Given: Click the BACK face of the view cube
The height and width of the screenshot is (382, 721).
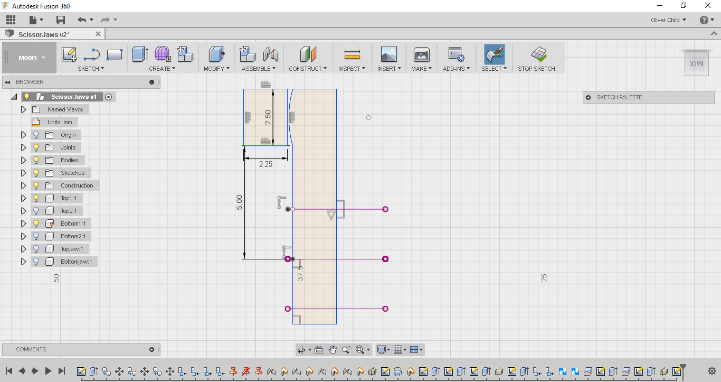Looking at the screenshot, I should point(697,63).
